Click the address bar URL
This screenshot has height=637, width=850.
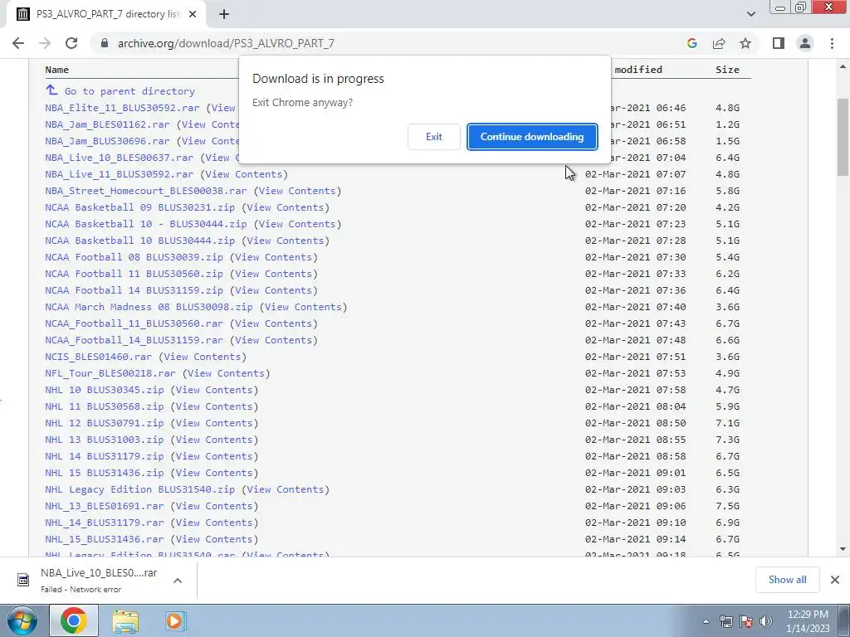pyautogui.click(x=226, y=43)
